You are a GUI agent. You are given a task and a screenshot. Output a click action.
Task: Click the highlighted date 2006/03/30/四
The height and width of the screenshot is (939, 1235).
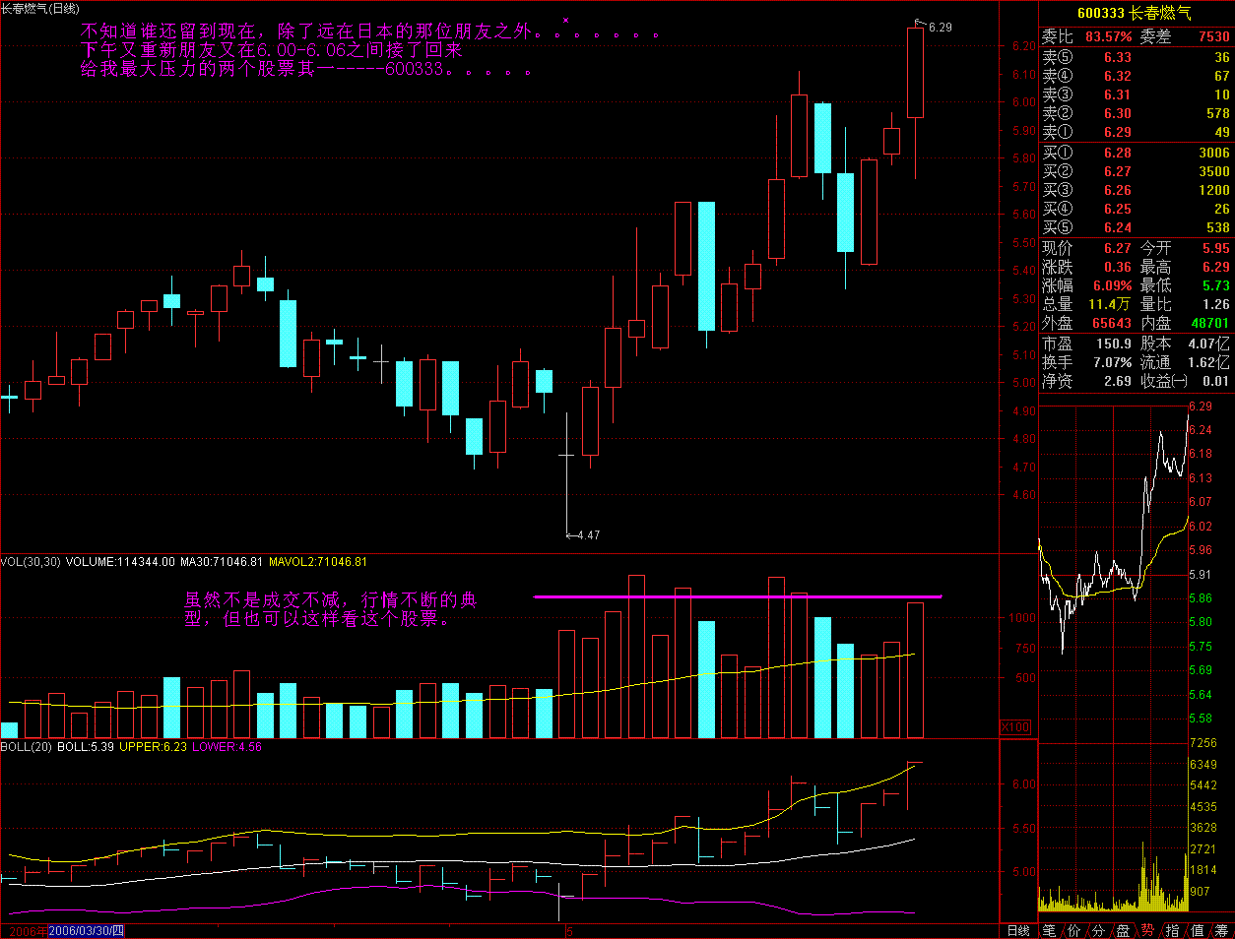pos(87,931)
